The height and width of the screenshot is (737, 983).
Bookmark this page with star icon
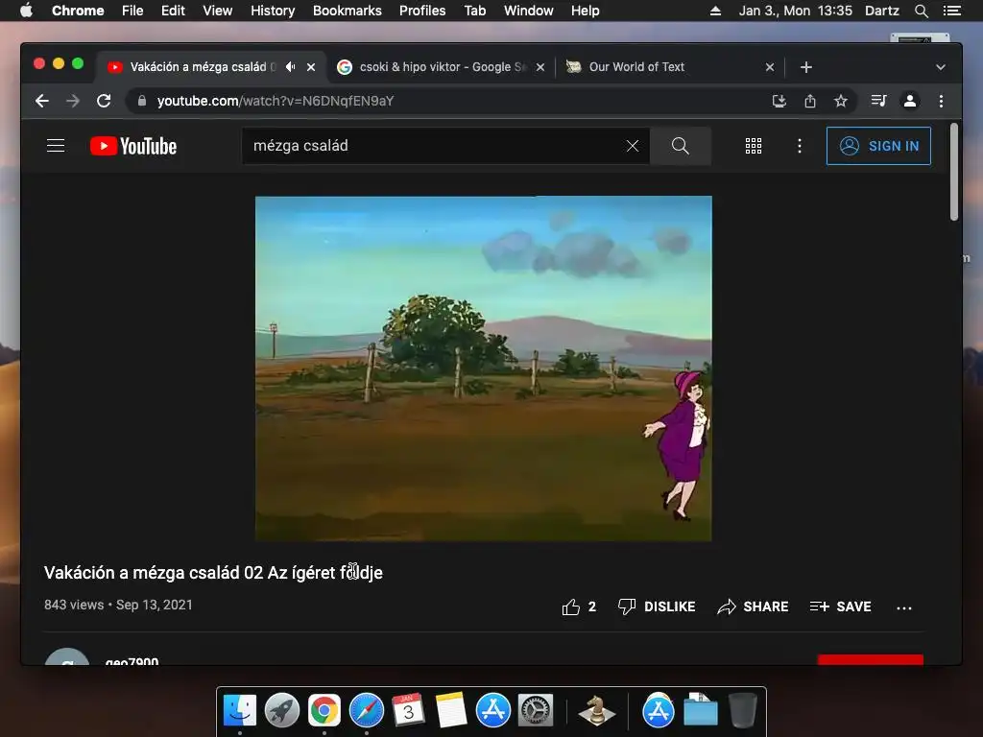click(841, 101)
